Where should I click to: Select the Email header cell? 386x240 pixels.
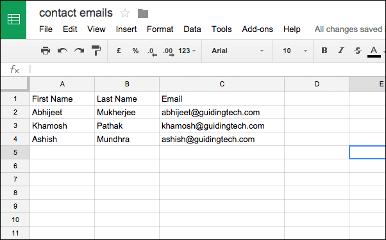[222, 99]
